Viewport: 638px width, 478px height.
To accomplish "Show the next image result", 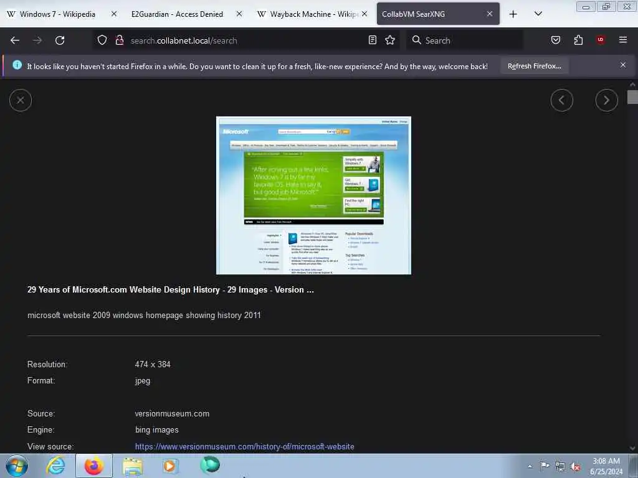I will pos(607,100).
